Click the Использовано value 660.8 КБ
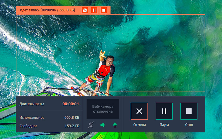222x139 pixels. [72, 118]
